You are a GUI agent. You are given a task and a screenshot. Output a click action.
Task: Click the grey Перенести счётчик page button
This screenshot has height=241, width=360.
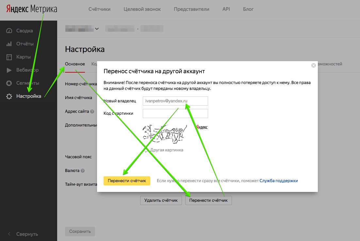point(208,200)
